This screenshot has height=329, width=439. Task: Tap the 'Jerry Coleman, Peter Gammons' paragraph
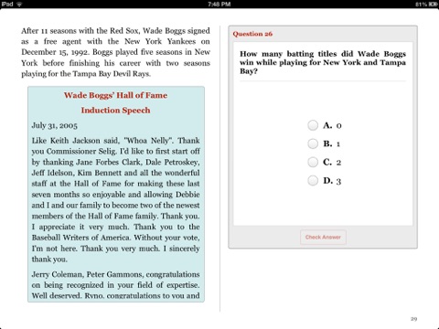point(115,285)
